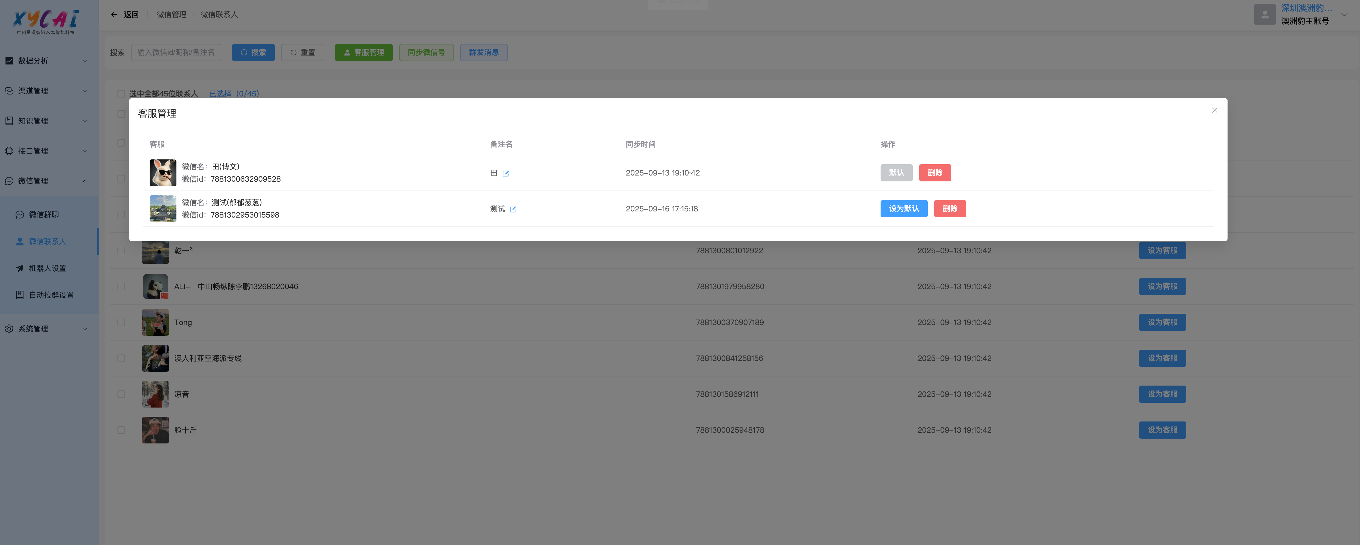The image size is (1360, 545).
Task: Tick the checkbox for contact Tong
Action: click(121, 322)
